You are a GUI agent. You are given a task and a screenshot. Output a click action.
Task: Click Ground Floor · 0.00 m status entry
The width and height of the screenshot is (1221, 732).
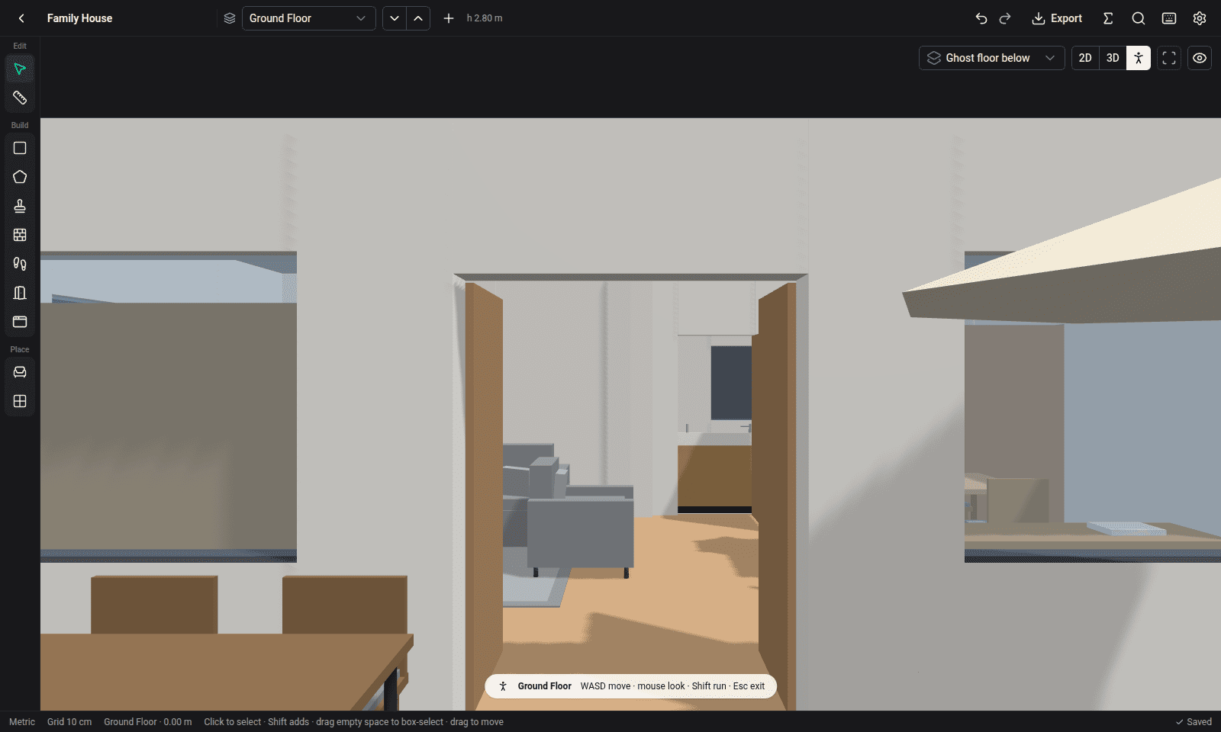148,722
